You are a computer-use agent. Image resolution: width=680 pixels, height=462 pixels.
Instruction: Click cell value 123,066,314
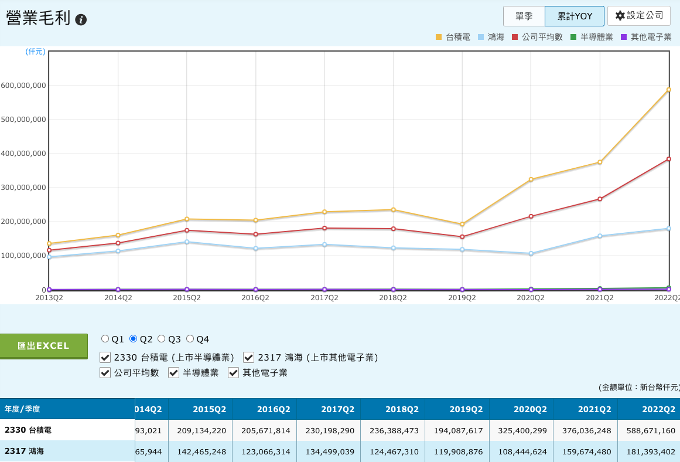pyautogui.click(x=266, y=451)
